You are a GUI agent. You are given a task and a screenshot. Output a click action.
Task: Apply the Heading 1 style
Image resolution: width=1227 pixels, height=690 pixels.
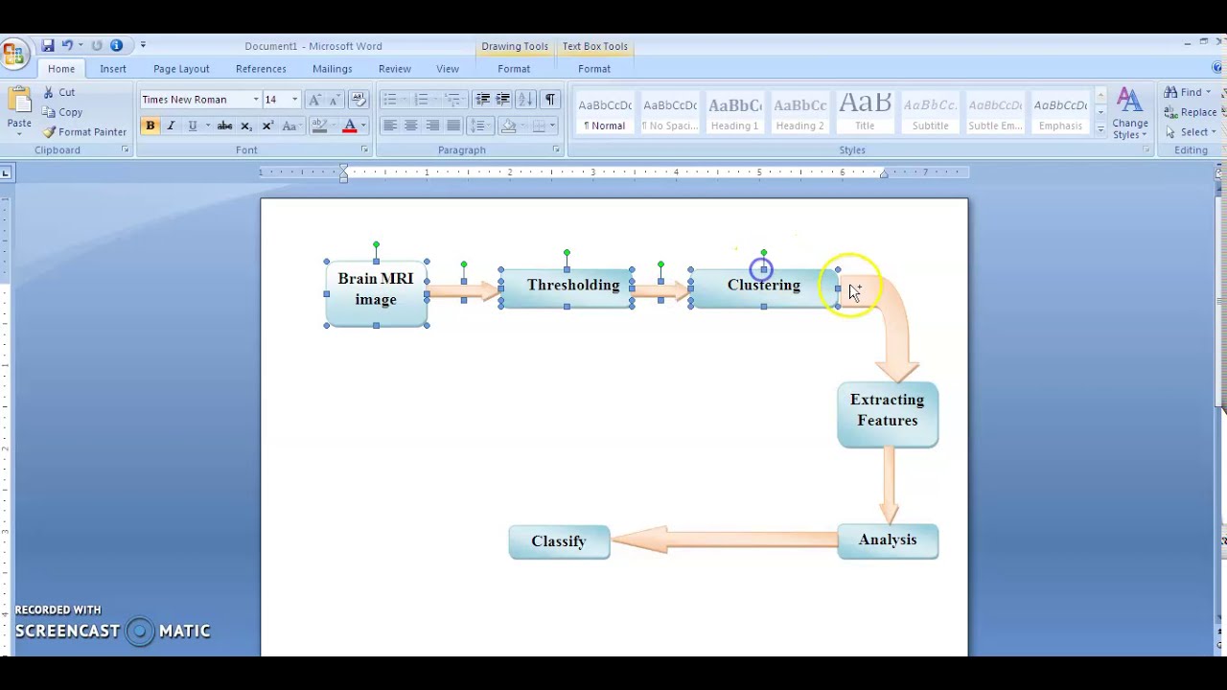pos(734,113)
